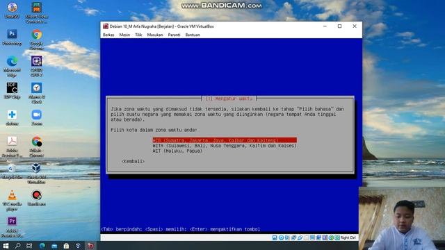This screenshot has width=445, height=250.
Task: Open Task View in the taskbar
Action: 29,246
